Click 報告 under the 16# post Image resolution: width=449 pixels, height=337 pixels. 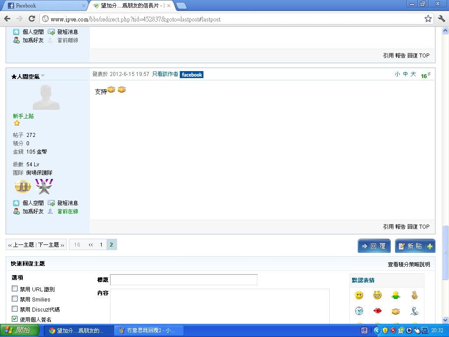(x=400, y=227)
